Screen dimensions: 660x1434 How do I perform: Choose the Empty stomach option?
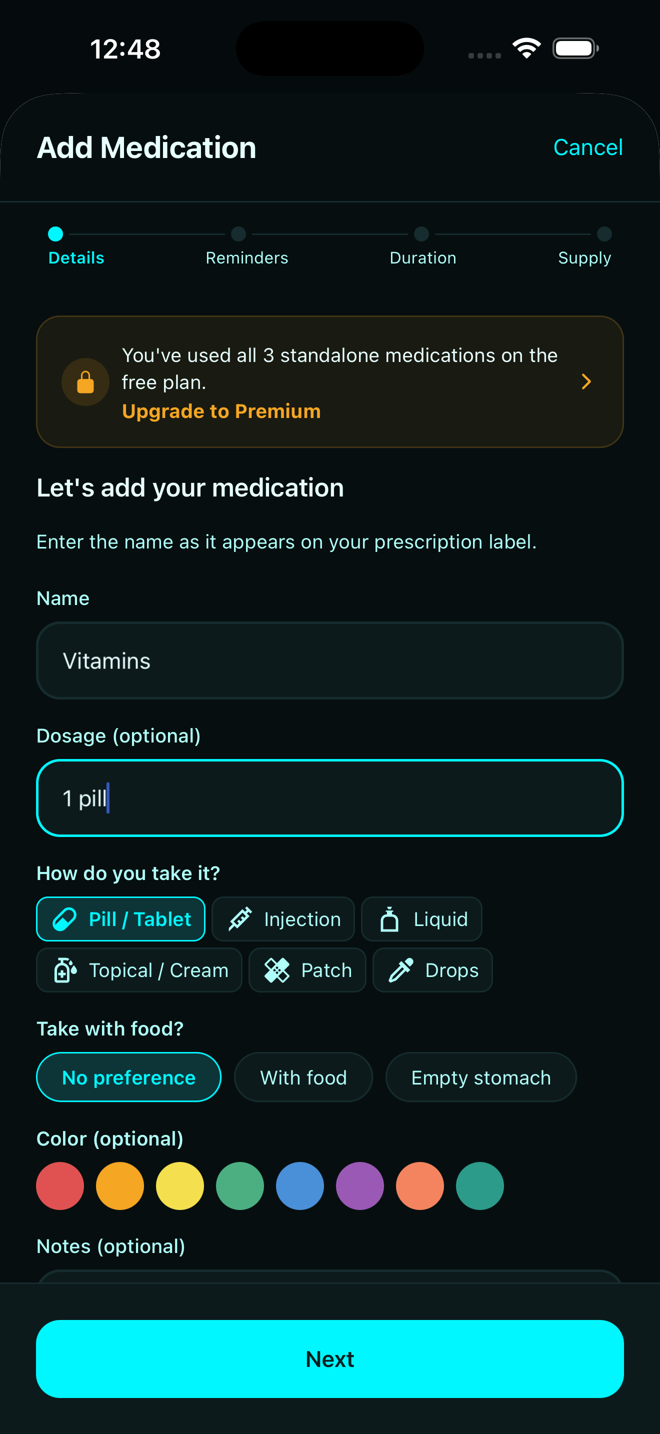pyautogui.click(x=480, y=1076)
